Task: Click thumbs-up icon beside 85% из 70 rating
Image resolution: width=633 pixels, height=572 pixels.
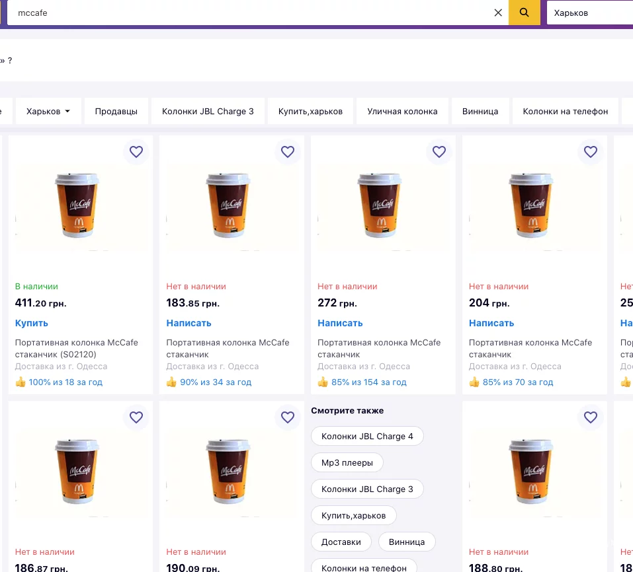Action: [474, 382]
